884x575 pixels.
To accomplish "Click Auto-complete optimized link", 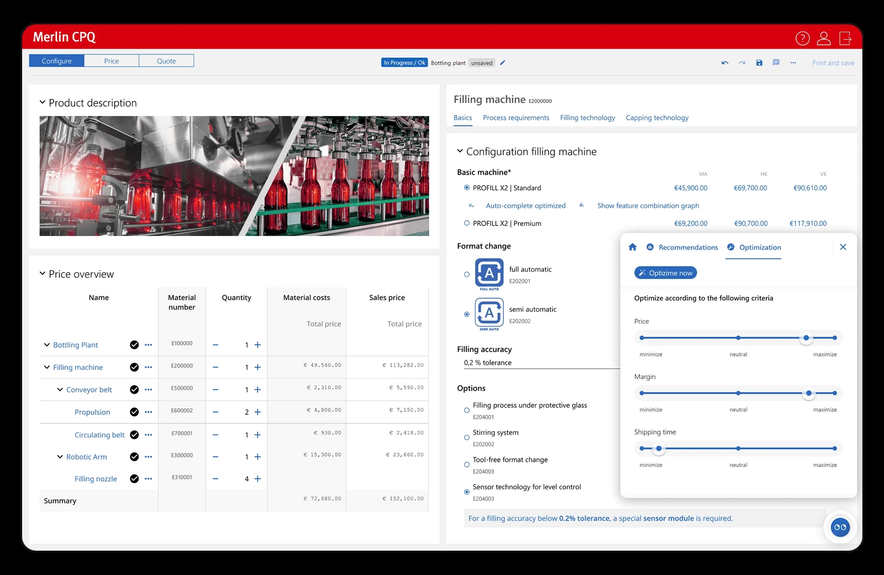I will [x=526, y=206].
